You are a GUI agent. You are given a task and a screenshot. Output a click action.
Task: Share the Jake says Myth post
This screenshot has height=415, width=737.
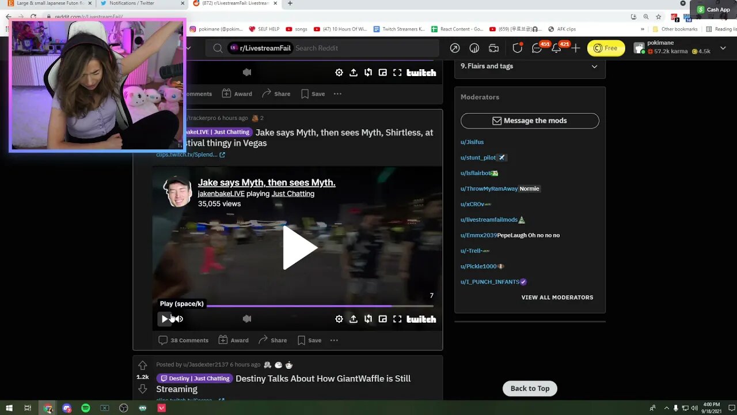[273, 340]
